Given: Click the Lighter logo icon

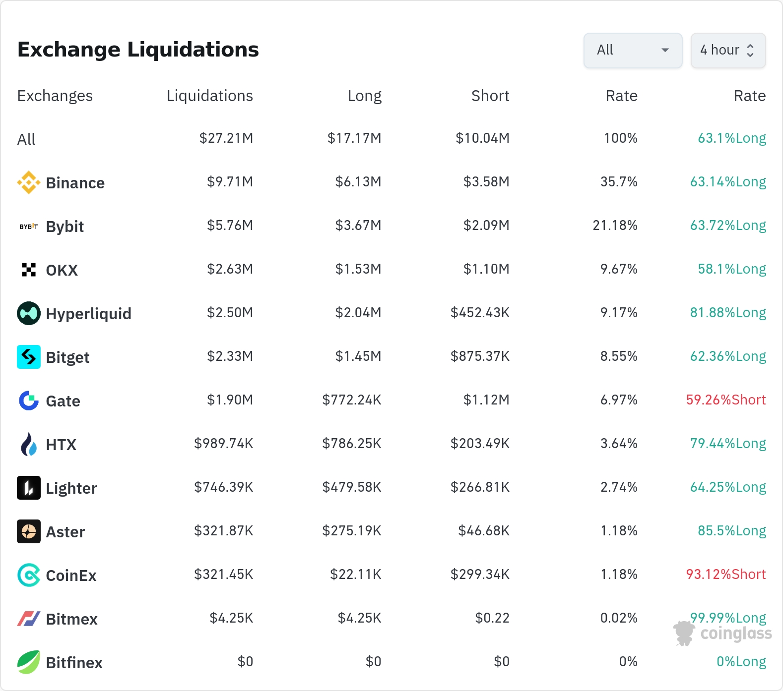Looking at the screenshot, I should 29,488.
